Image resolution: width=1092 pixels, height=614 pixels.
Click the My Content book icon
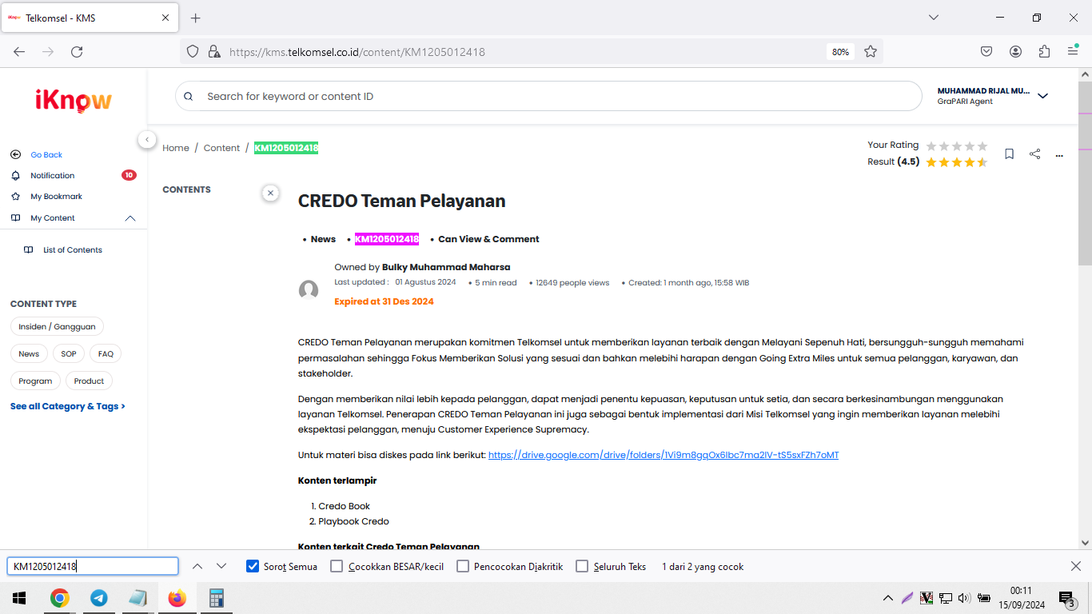click(15, 217)
